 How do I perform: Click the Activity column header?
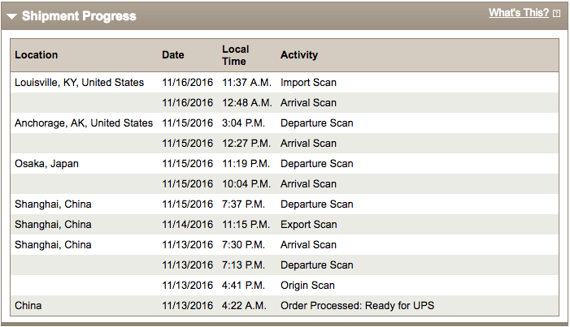point(299,55)
